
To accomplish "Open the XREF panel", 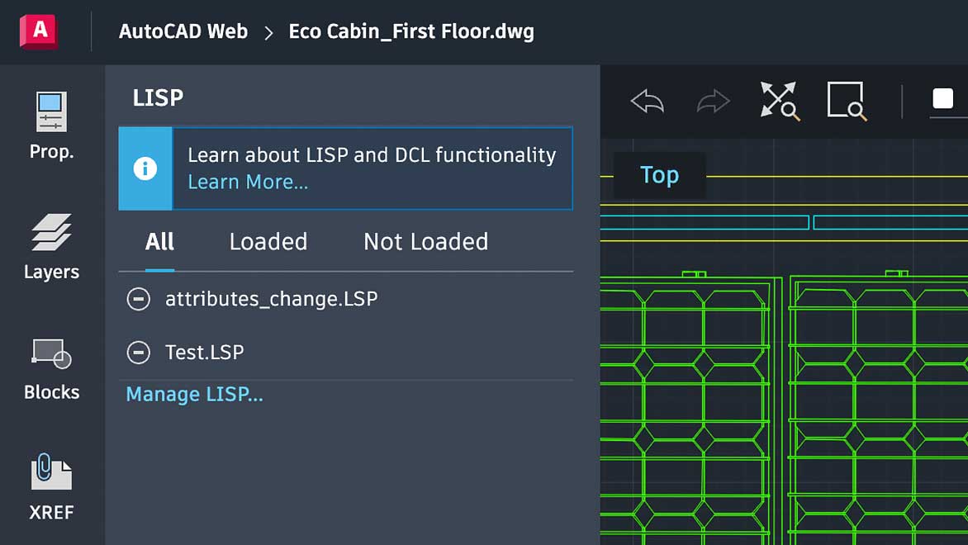I will pyautogui.click(x=51, y=487).
